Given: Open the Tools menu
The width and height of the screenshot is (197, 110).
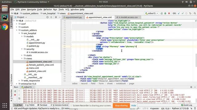Looking at the screenshot, I should pos(61,9).
